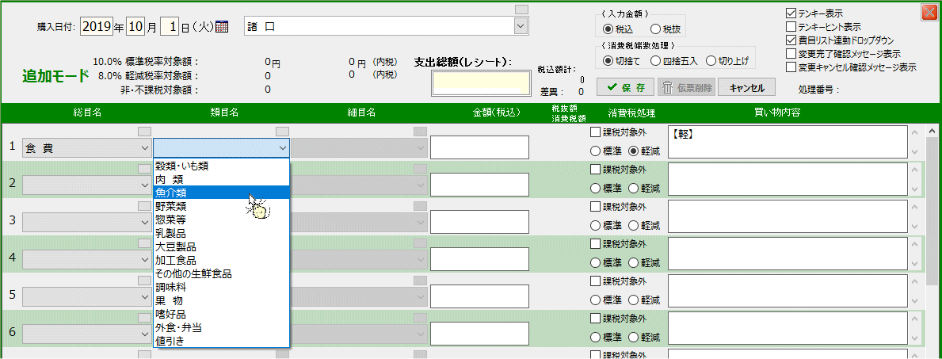Toggle 費目リスト連動ドロップダウン checkbox

point(791,41)
